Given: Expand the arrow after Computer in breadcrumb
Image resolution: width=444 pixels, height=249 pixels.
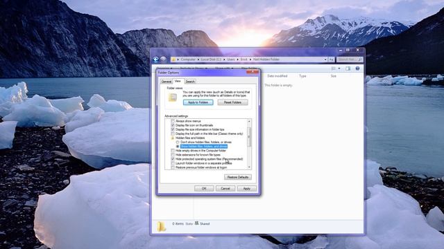Looking at the screenshot, I should (198, 59).
